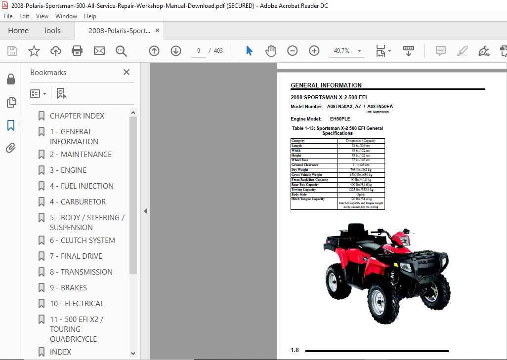This screenshot has width=507, height=360.
Task: Toggle the Bookmarks sidebar icon
Action: coord(11,125)
